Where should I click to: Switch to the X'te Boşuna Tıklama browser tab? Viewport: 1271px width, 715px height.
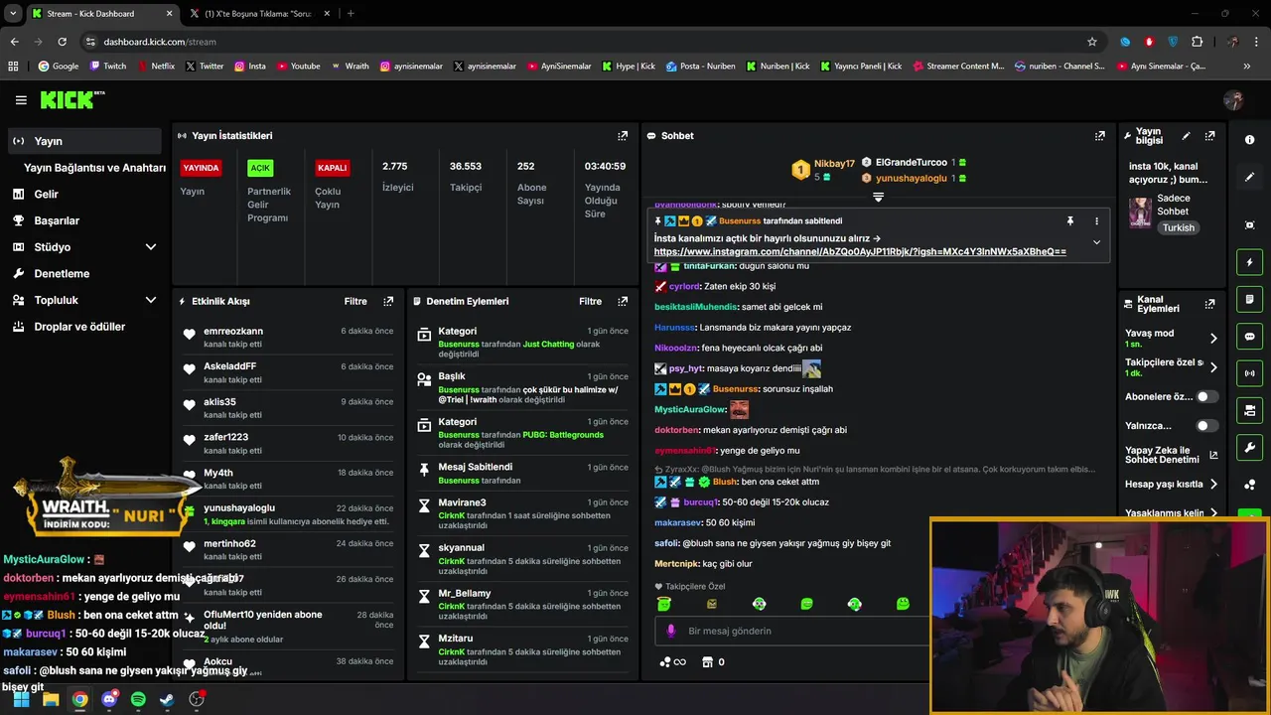[x=257, y=14]
